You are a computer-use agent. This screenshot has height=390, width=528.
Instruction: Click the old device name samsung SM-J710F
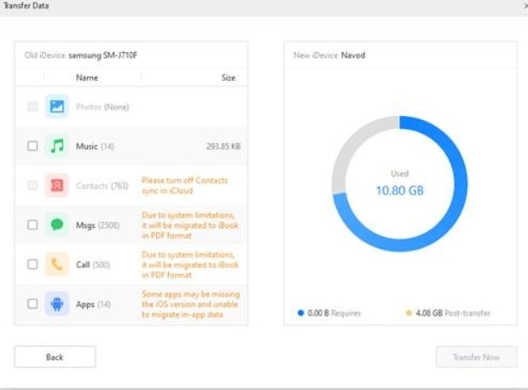tap(102, 55)
